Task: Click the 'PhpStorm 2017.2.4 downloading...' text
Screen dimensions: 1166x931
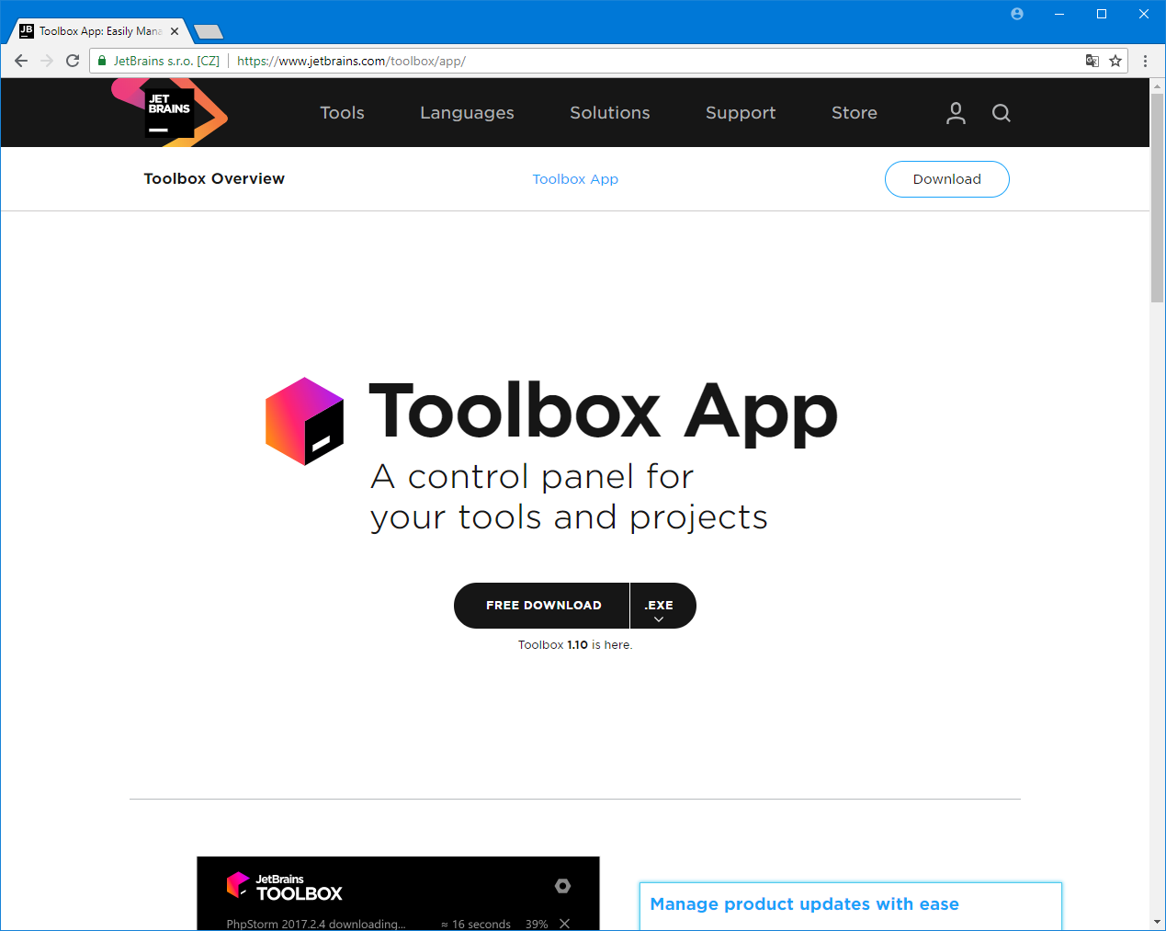Action: 316,924
